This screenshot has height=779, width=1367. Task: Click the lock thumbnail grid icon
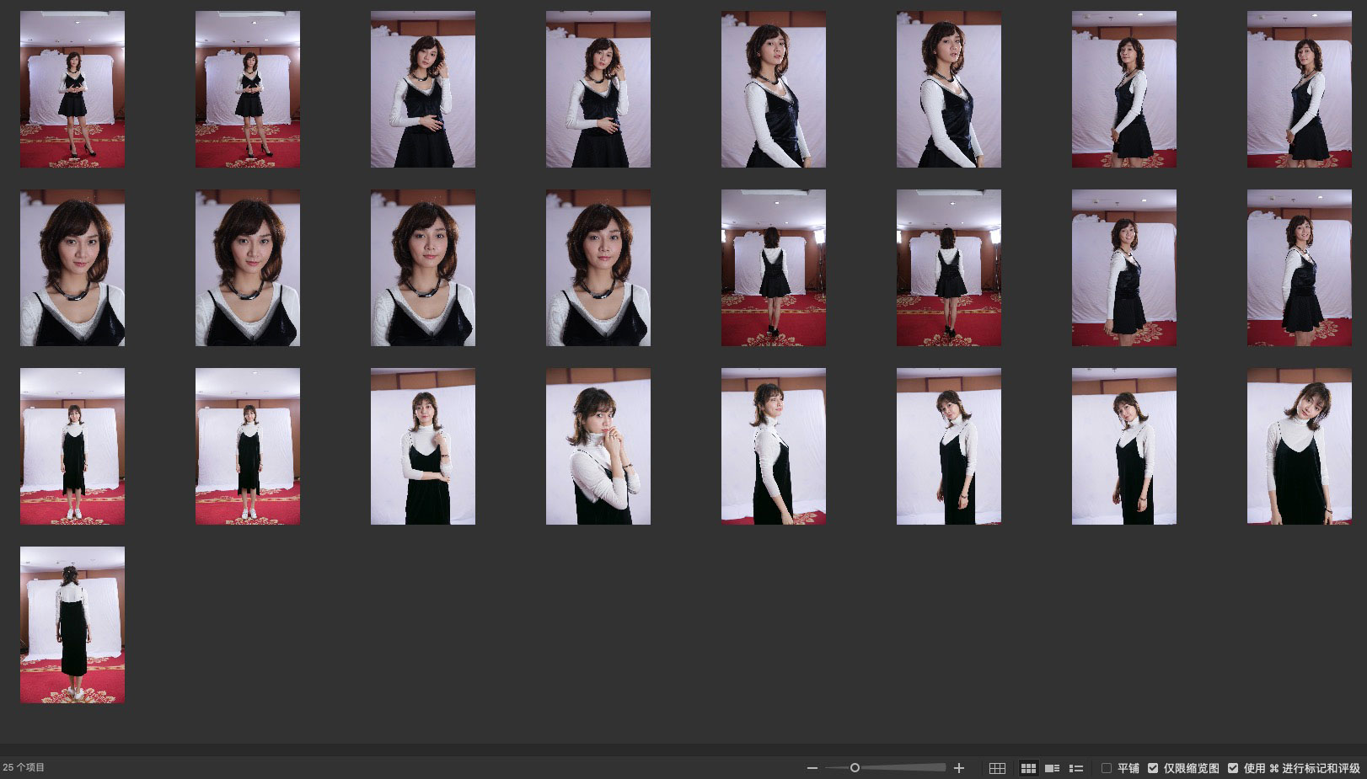pos(997,768)
